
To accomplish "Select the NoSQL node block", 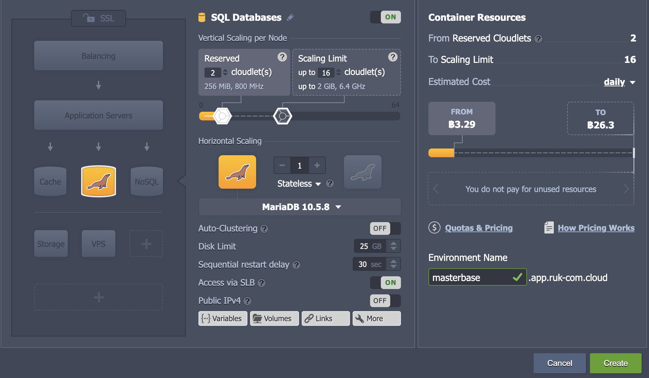I will (x=147, y=181).
